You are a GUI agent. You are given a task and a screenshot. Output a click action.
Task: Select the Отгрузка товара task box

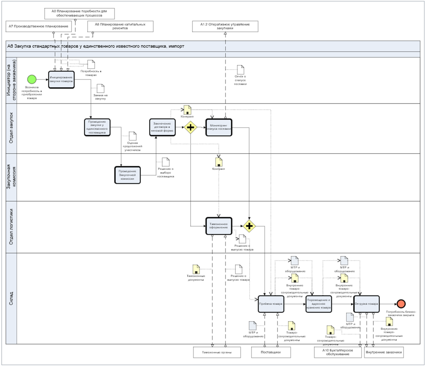[367, 304]
